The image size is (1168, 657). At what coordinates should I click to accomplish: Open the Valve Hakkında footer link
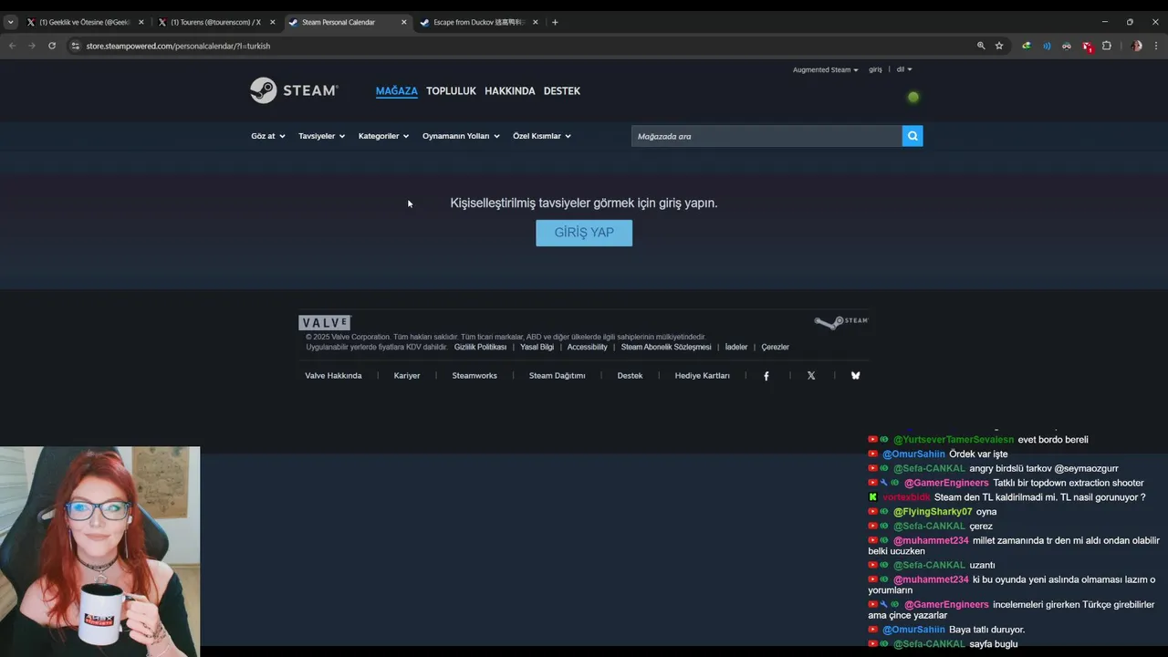click(x=333, y=376)
